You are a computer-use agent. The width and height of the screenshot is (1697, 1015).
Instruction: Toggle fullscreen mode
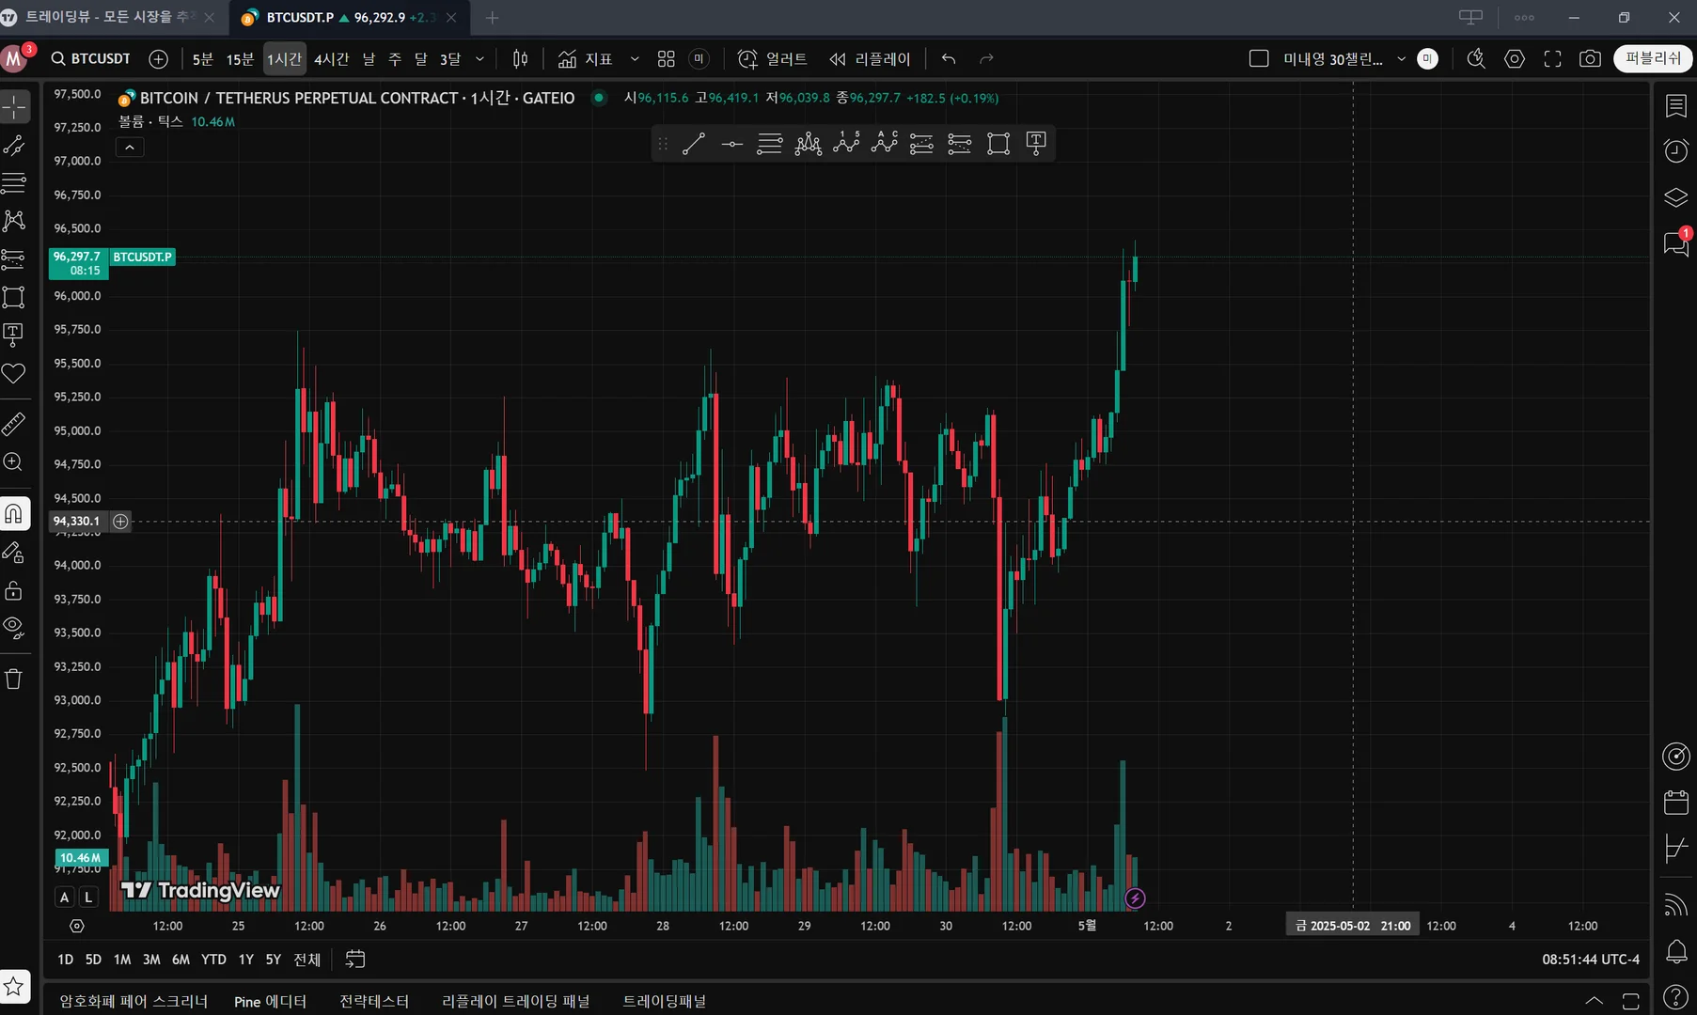(1552, 59)
